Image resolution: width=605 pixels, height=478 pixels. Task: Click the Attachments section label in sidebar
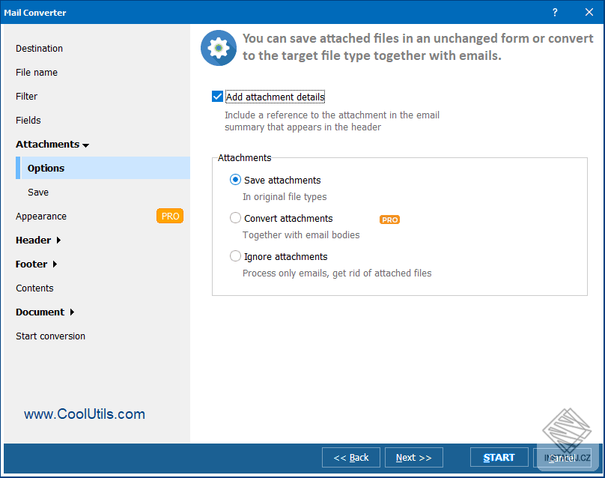tap(47, 144)
